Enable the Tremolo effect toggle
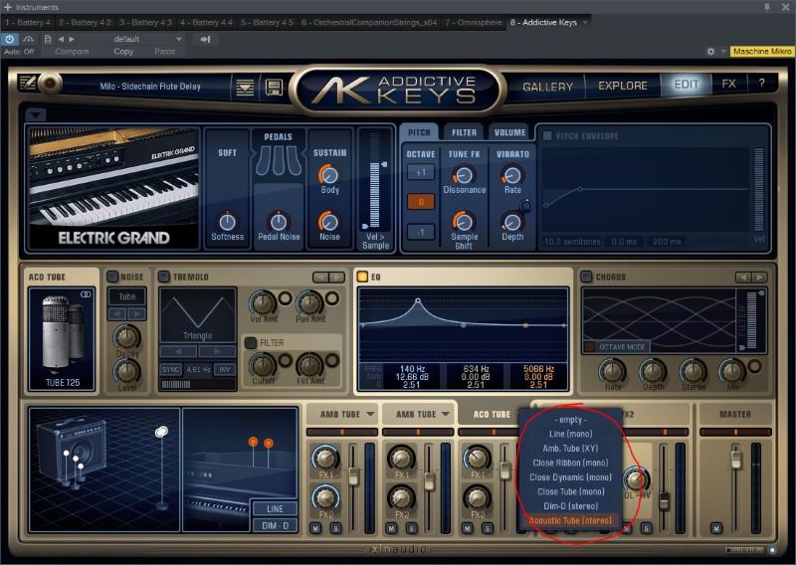The height and width of the screenshot is (565, 796). [x=164, y=277]
